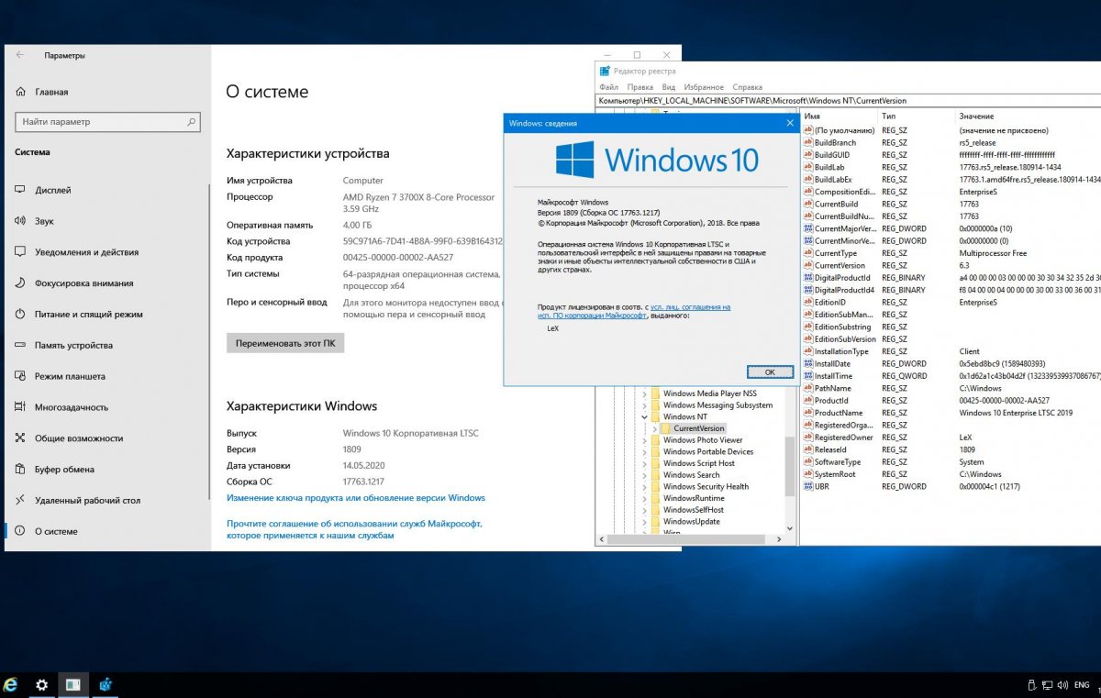The width and height of the screenshot is (1101, 698).
Task: Expand Windows Media Player NSS key
Action: (x=644, y=393)
